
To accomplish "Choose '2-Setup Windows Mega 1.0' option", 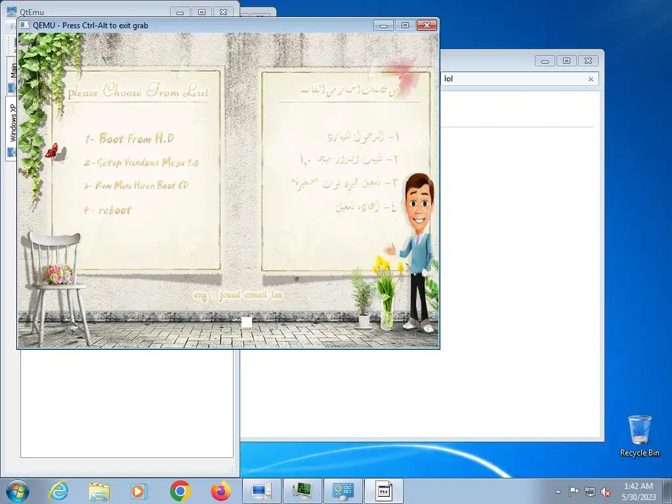I will 141,163.
